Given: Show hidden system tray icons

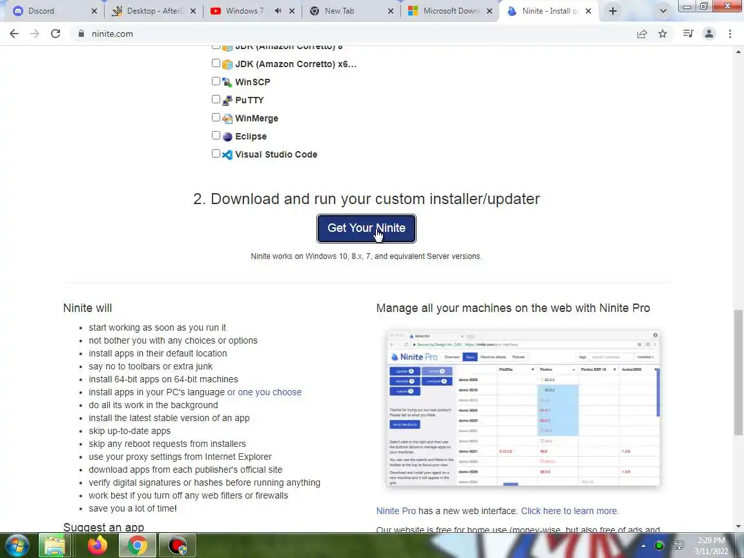Looking at the screenshot, I should click(643, 546).
